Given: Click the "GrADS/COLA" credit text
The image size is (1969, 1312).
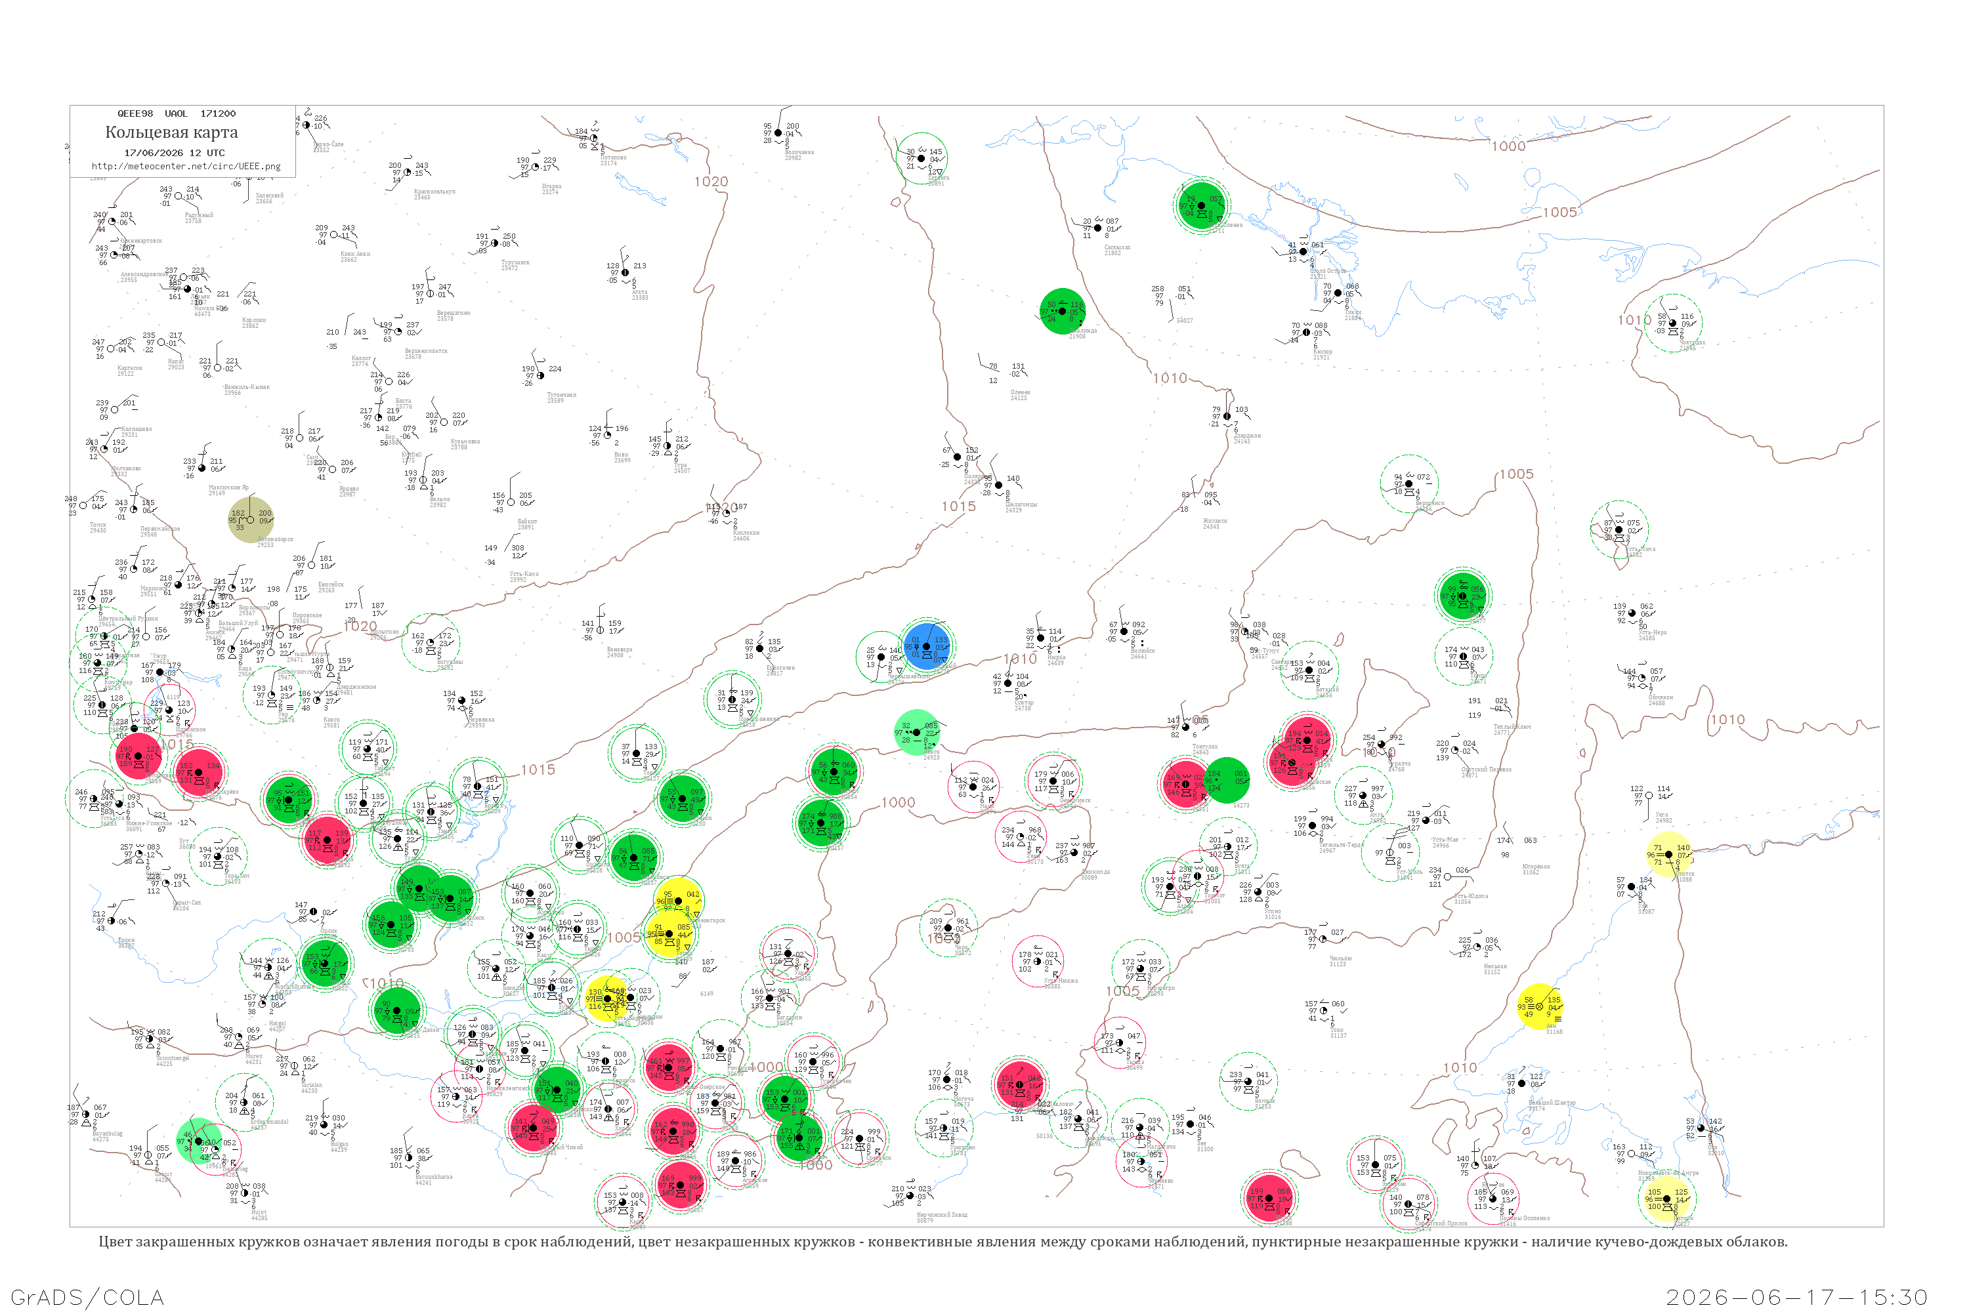Looking at the screenshot, I should 87,1298.
